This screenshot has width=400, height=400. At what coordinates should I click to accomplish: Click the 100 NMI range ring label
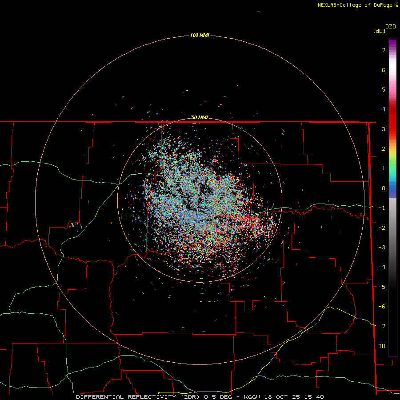pos(200,35)
